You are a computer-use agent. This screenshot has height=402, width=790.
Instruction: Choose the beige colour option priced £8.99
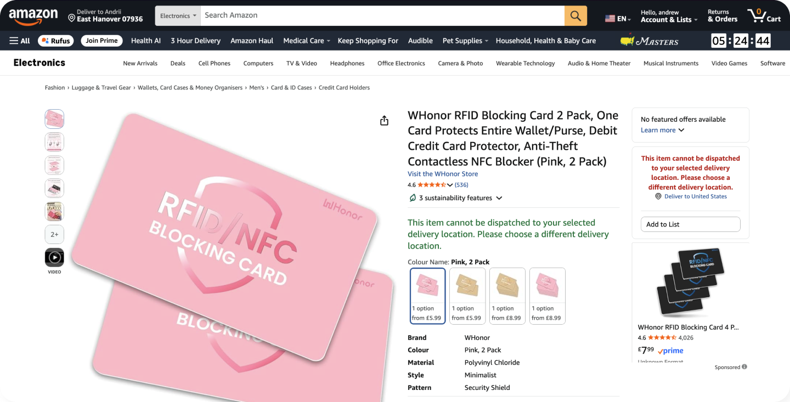click(507, 296)
